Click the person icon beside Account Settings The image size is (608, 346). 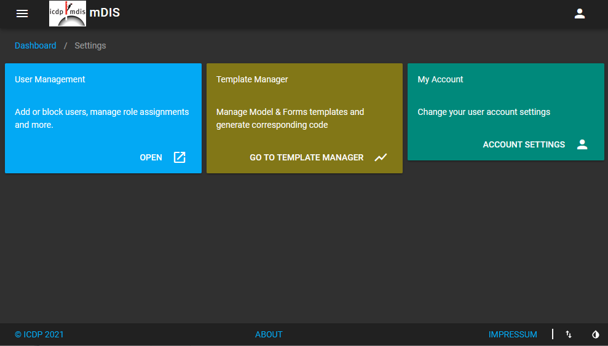pyautogui.click(x=582, y=144)
